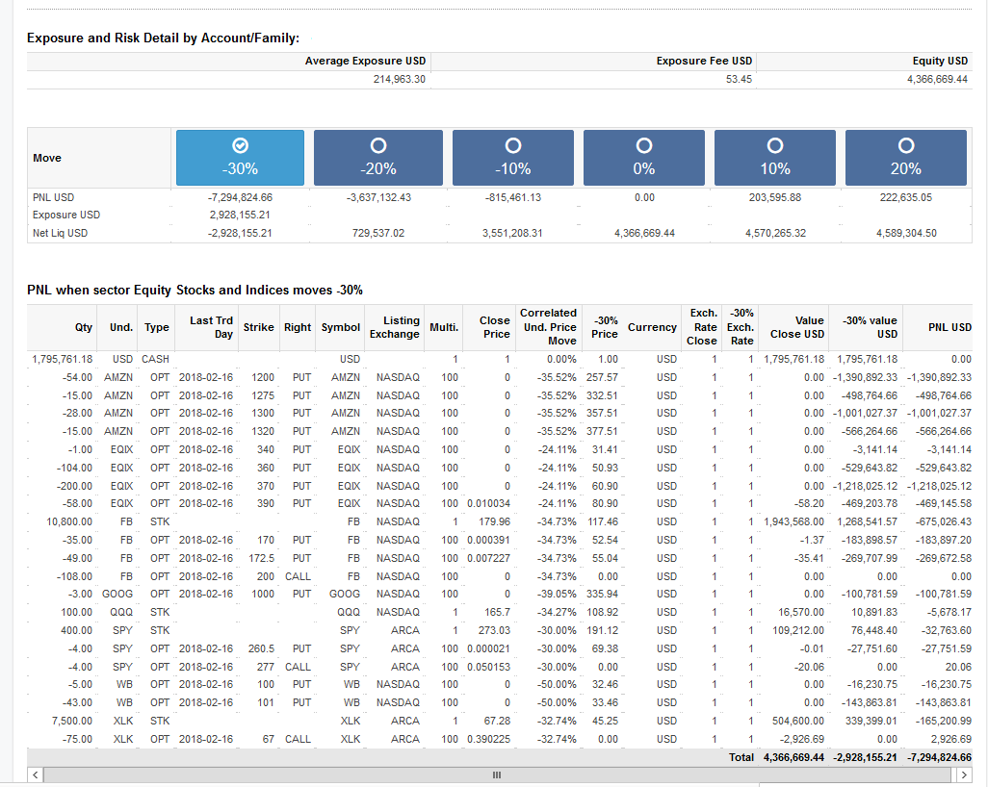Select the -30% move scenario
Viewport: 988px width, 787px height.
click(x=240, y=158)
